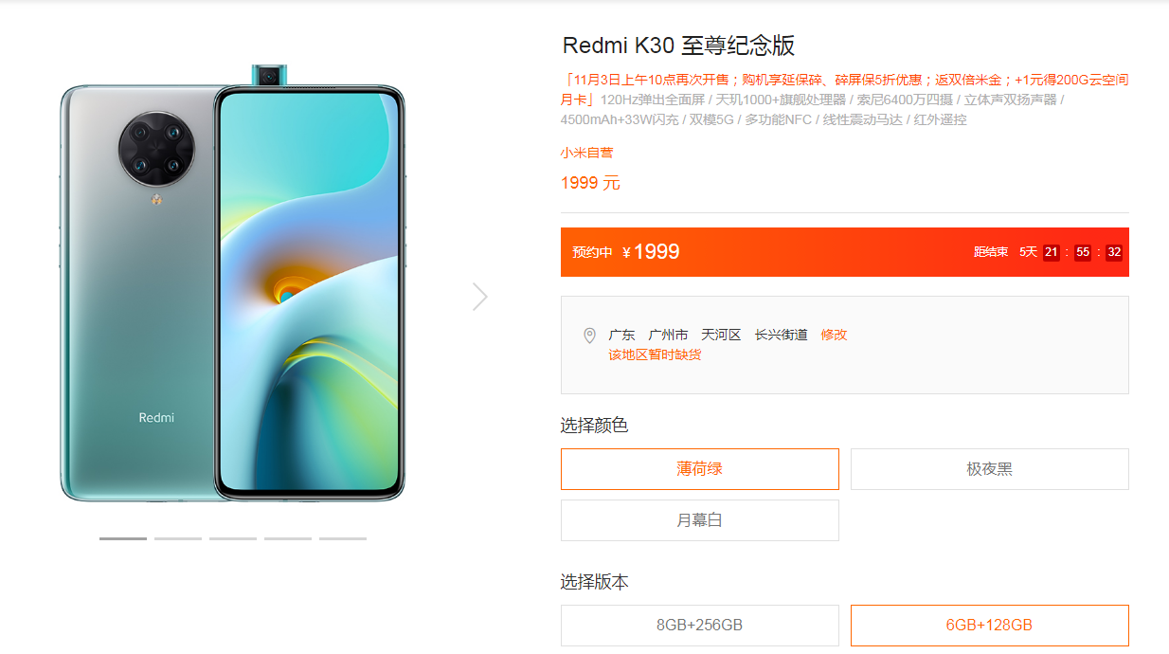
Task: Click the 广东 province in address
Action: (x=621, y=335)
